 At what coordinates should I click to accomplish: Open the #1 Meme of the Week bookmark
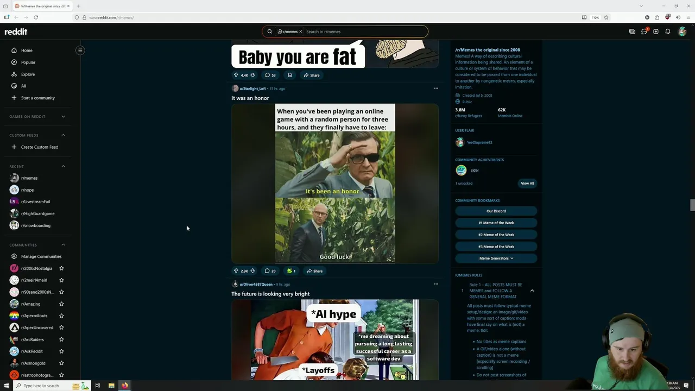pyautogui.click(x=496, y=223)
